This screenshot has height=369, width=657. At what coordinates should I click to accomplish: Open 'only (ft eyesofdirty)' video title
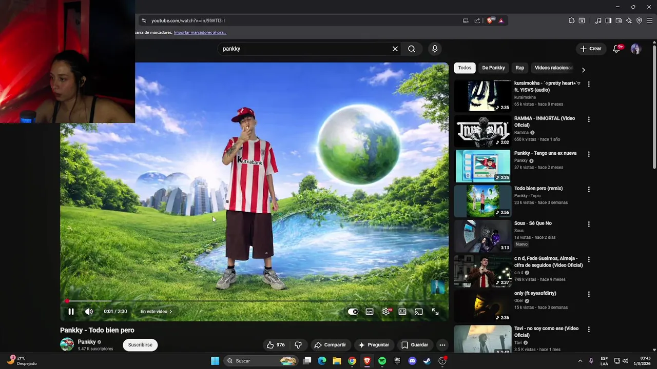[535, 293]
